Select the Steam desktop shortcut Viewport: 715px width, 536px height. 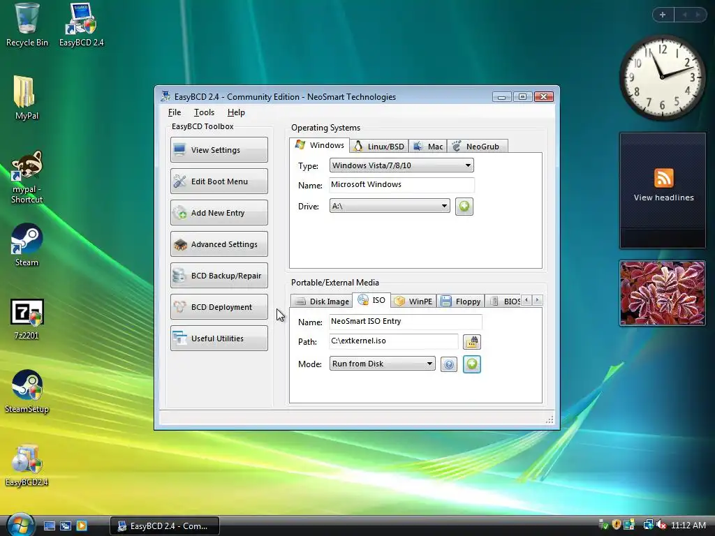tap(27, 245)
